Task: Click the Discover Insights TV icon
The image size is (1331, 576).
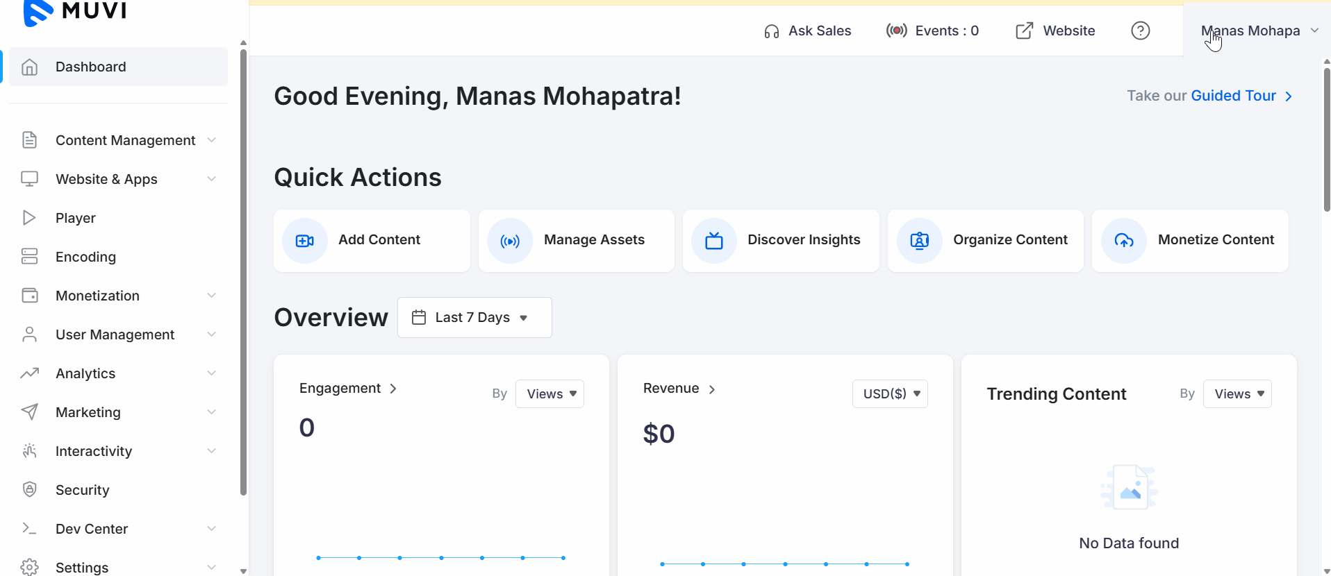Action: click(714, 241)
